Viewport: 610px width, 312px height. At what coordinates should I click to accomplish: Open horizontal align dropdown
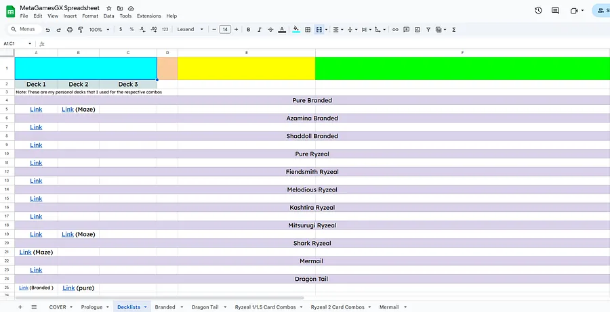[x=338, y=30]
